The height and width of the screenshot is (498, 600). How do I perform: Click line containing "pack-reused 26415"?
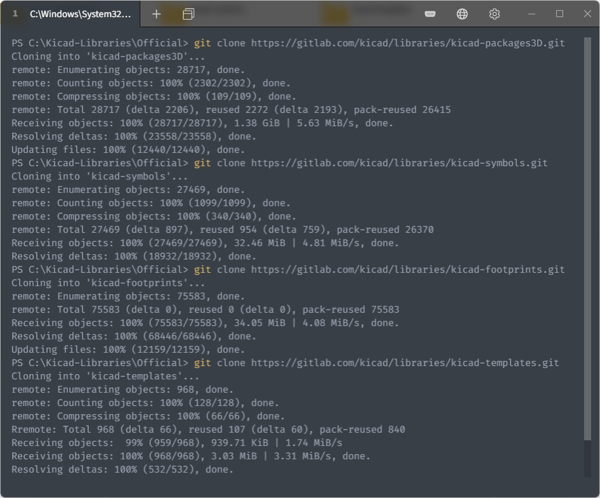click(x=231, y=110)
